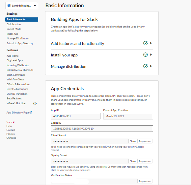
Task: Select Event Subscriptions feature page
Action: coord(17,89)
